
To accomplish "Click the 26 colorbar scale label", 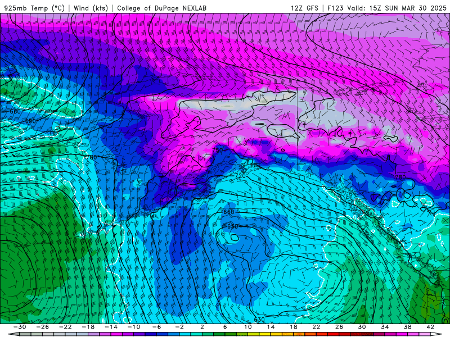I will [x=339, y=327].
